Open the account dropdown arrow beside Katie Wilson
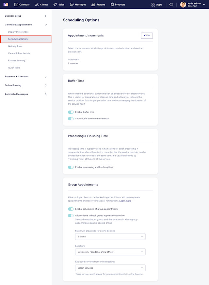 [x=204, y=5]
